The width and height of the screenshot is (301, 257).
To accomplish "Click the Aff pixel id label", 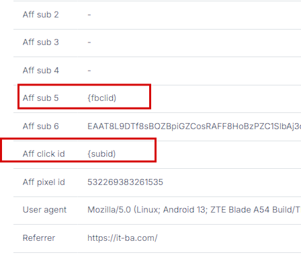I will (44, 182).
